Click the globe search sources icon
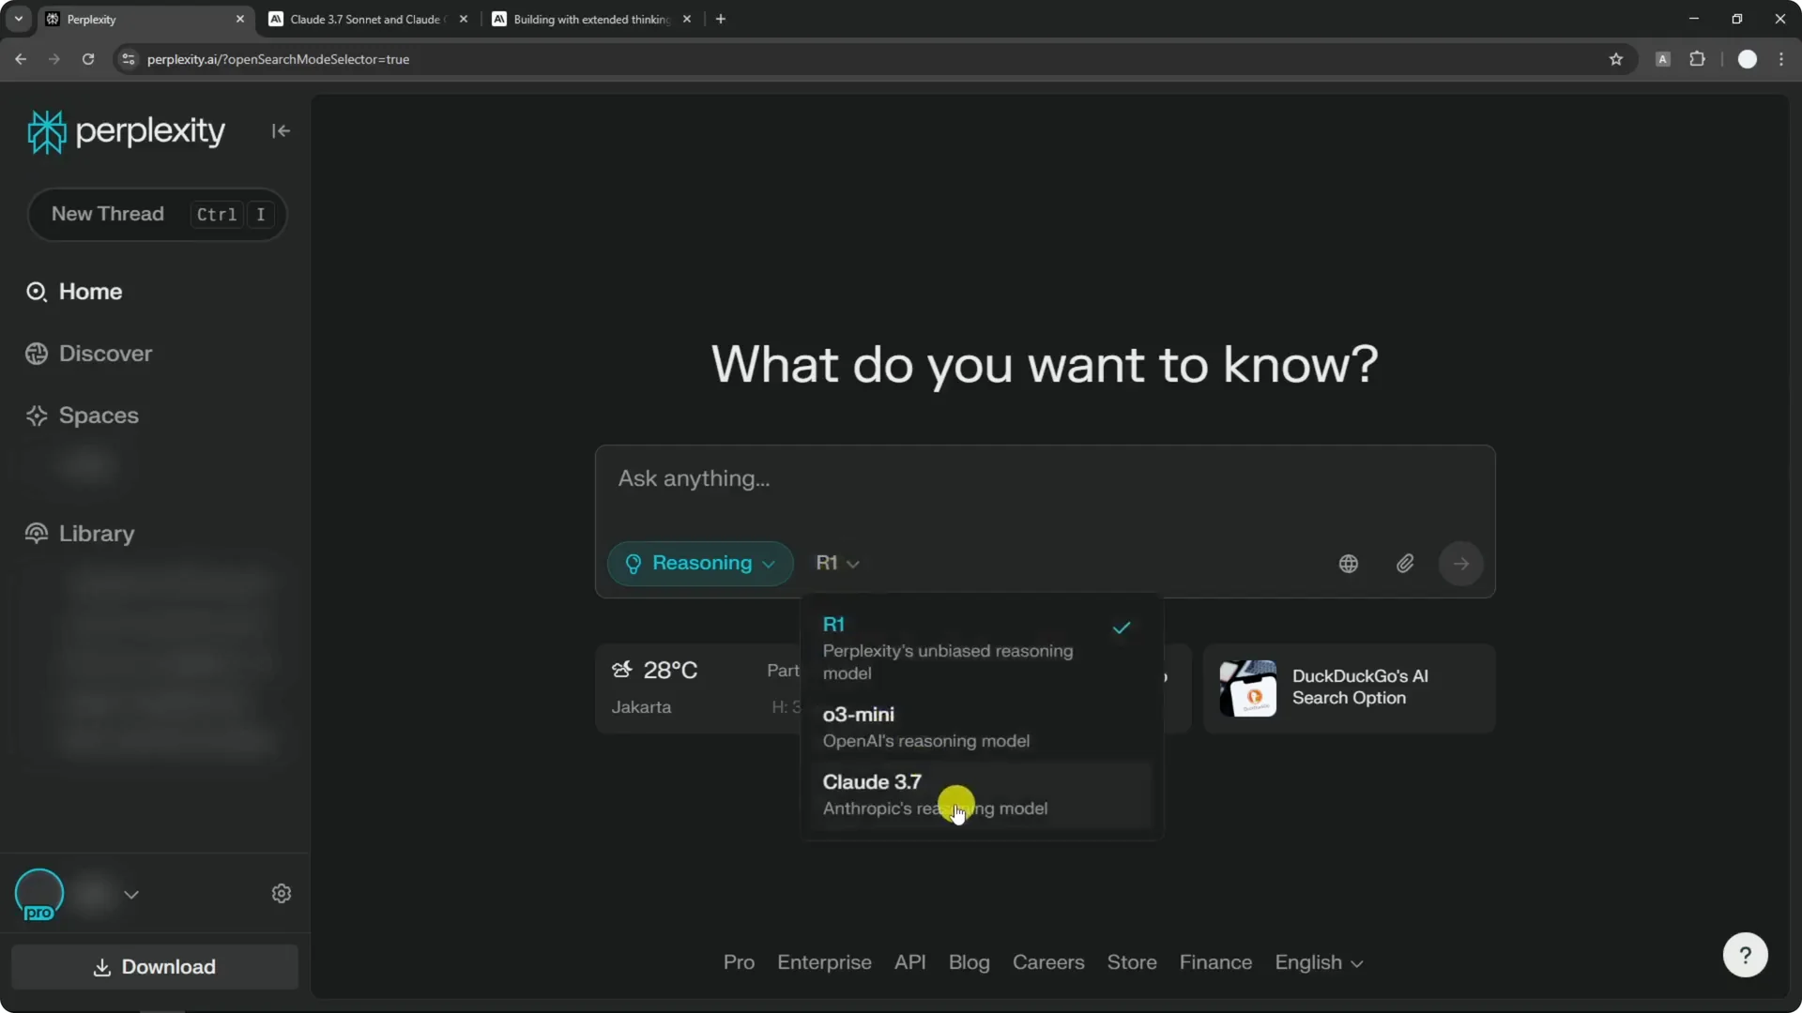 pos(1348,564)
